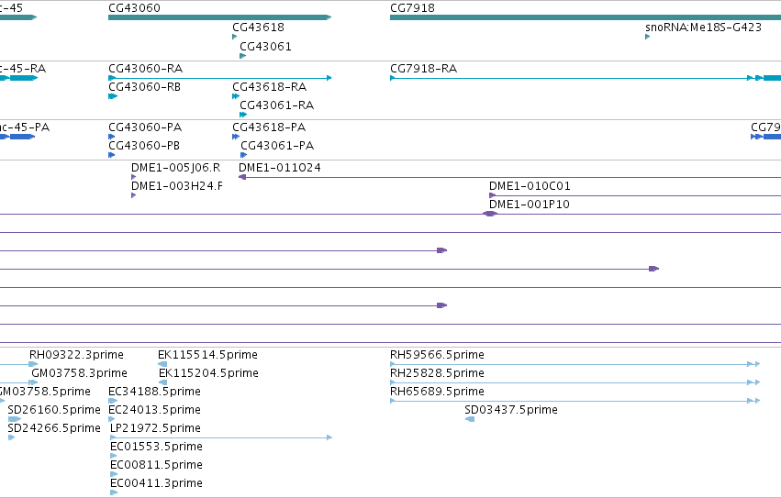Click the DME1-010C01 feature label
The height and width of the screenshot is (498, 781).
point(530,186)
